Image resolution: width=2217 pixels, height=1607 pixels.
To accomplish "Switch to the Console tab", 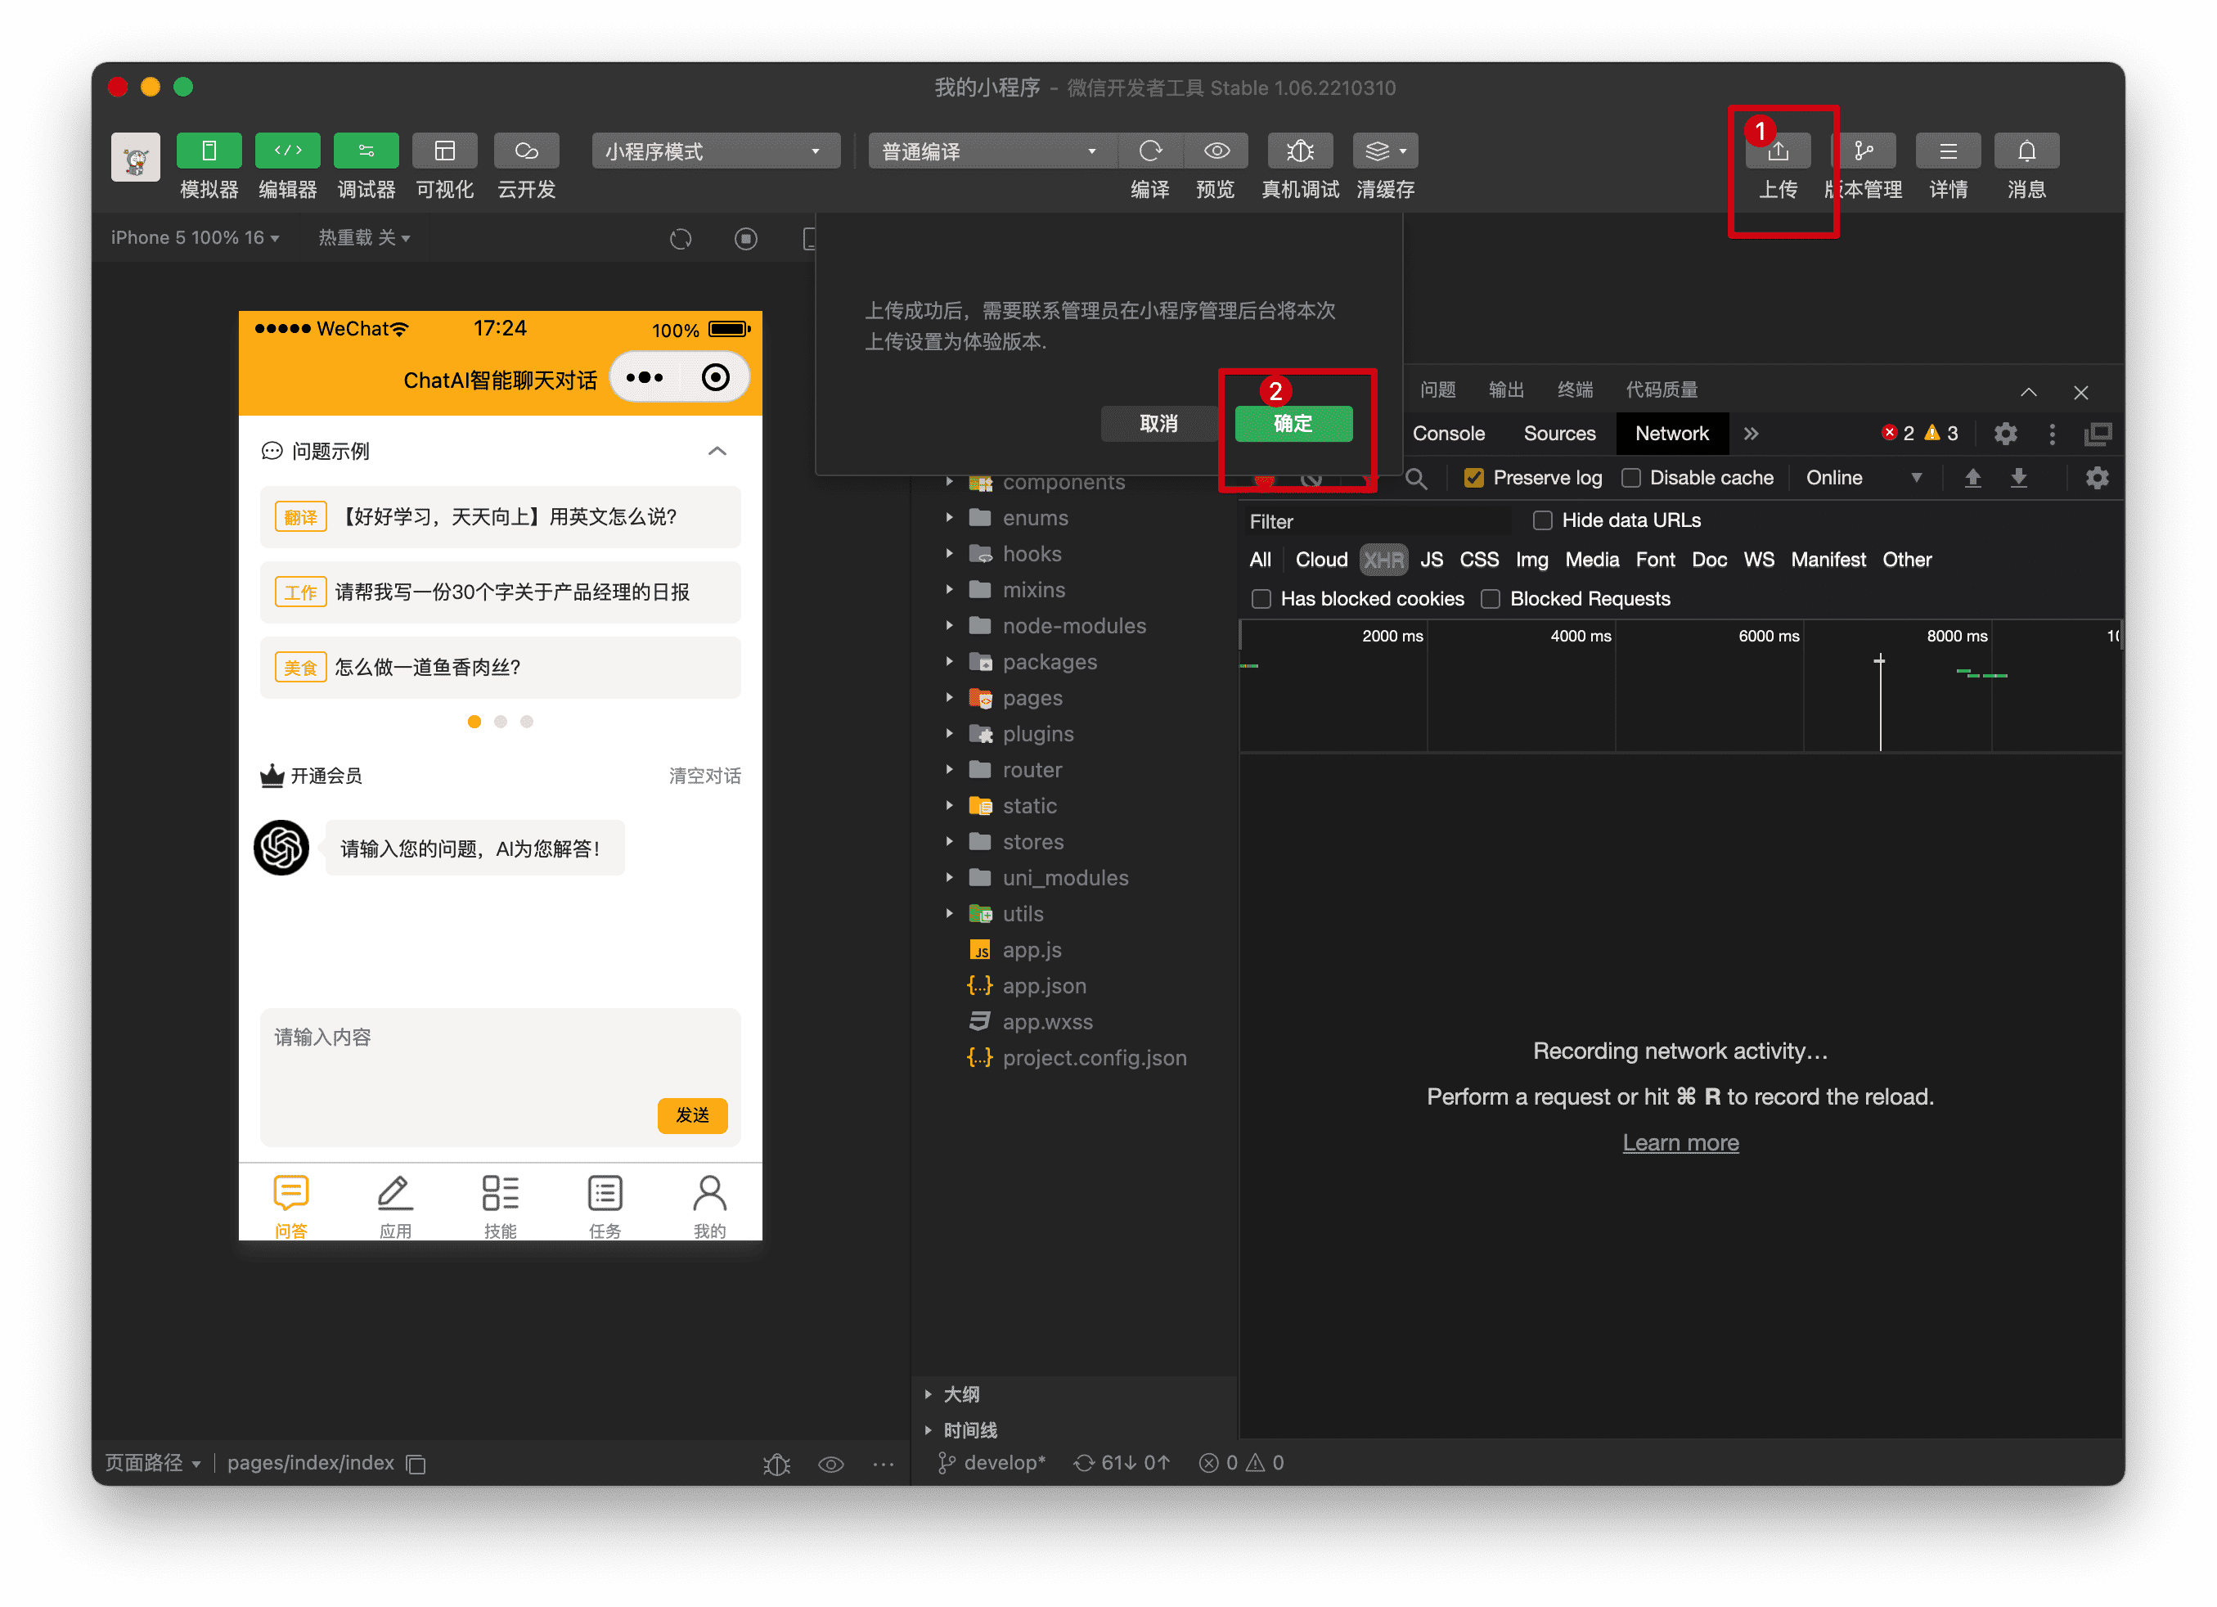I will pyautogui.click(x=1448, y=433).
